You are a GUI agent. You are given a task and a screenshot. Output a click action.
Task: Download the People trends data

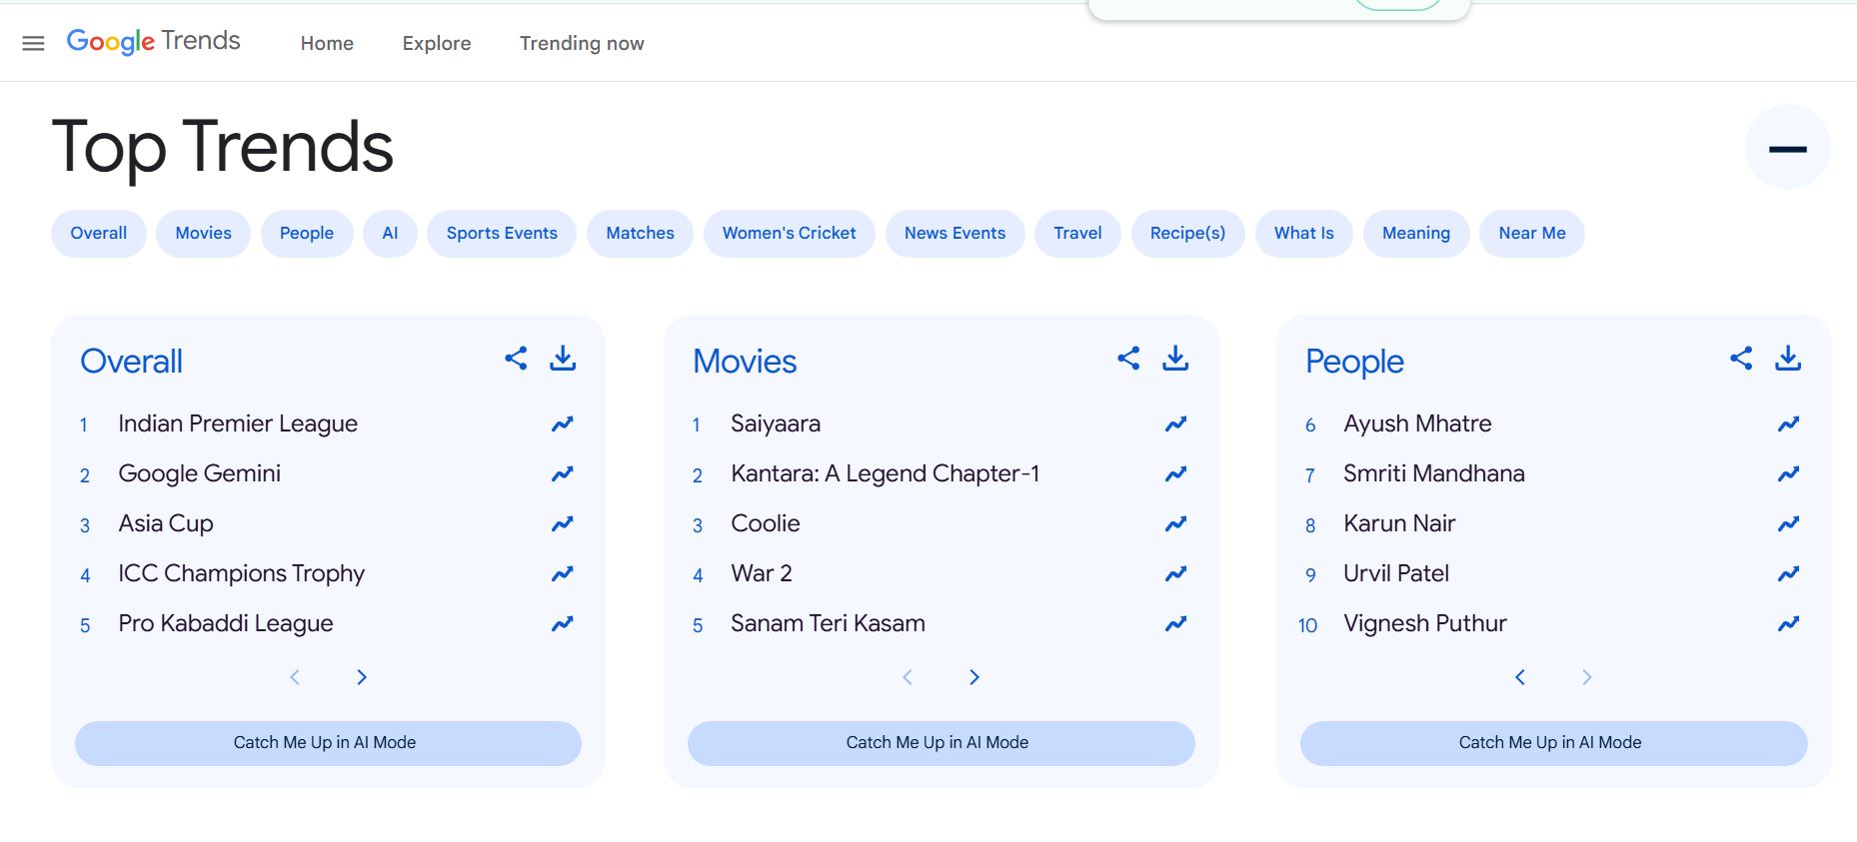(x=1788, y=359)
